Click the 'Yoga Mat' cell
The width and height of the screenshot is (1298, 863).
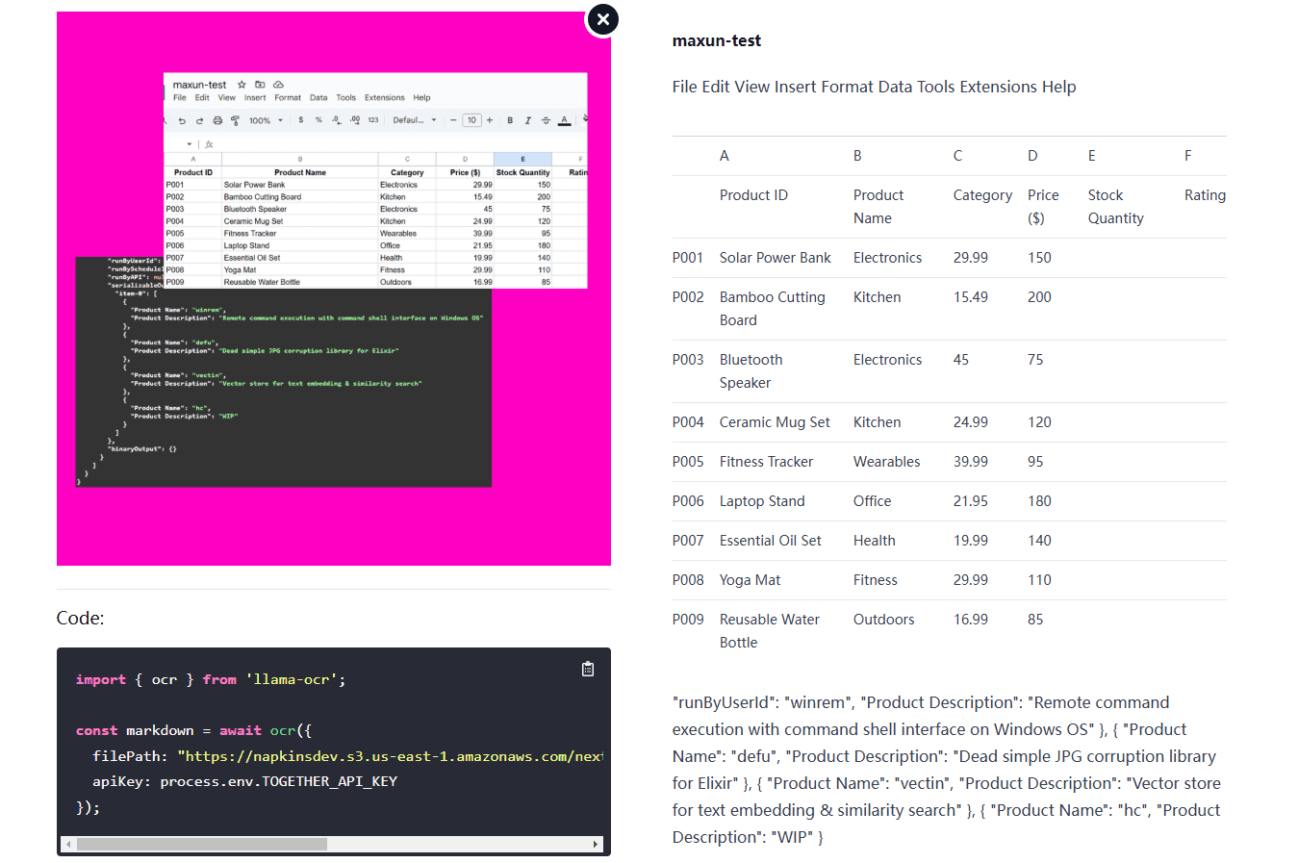[x=750, y=580]
